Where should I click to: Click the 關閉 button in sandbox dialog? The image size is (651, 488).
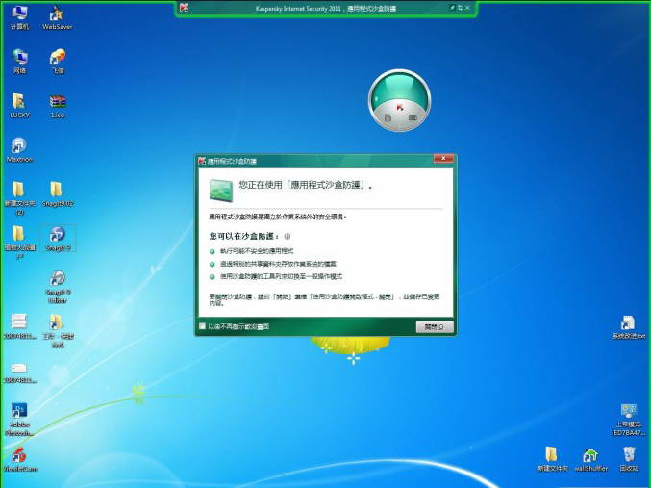[435, 326]
